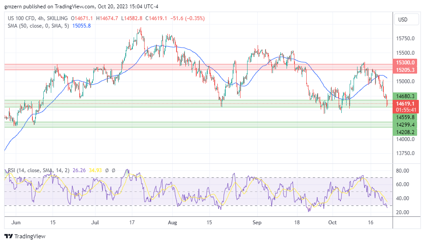Click the Aug date label on time axis

pos(172,222)
